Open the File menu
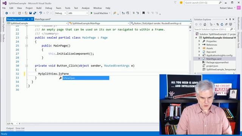The width and height of the screenshot is (242, 136). pos(4,8)
